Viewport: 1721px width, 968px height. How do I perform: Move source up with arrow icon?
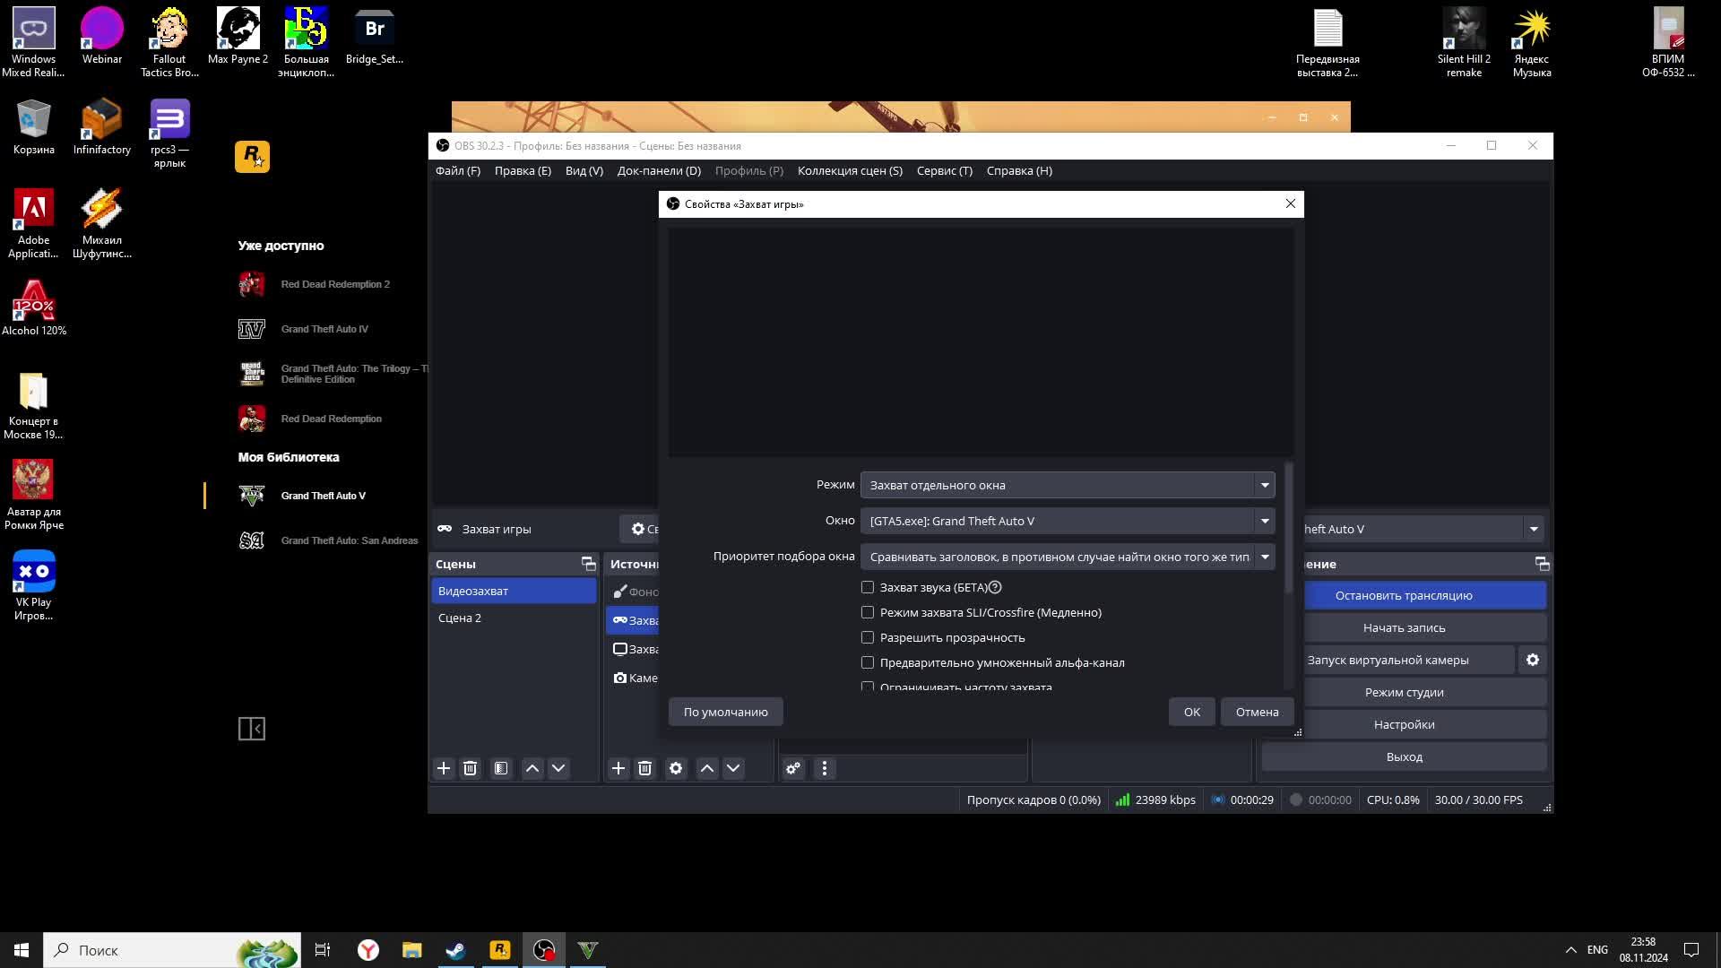(x=707, y=768)
